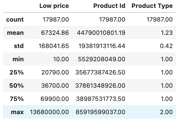Click the std Low price value 168041.65

pyautogui.click(x=54, y=46)
